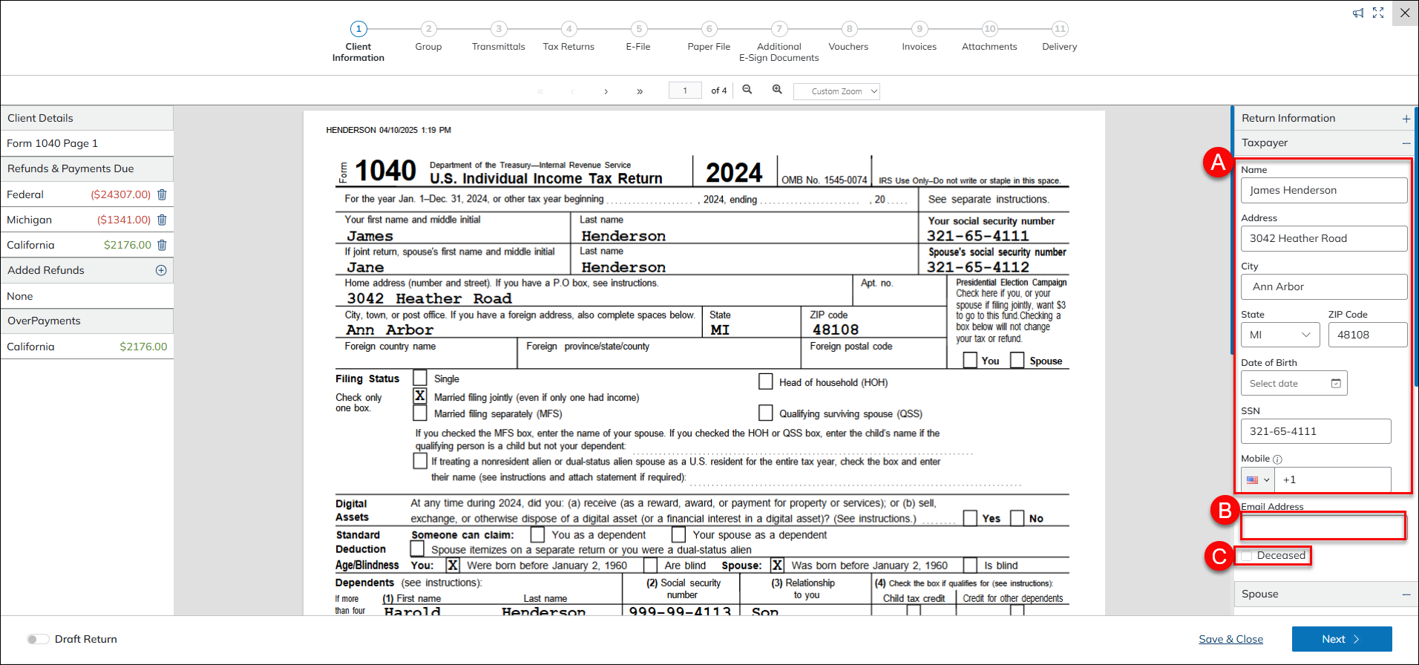Open the State dropdown showing MI
1419x665 pixels.
[x=1280, y=335]
